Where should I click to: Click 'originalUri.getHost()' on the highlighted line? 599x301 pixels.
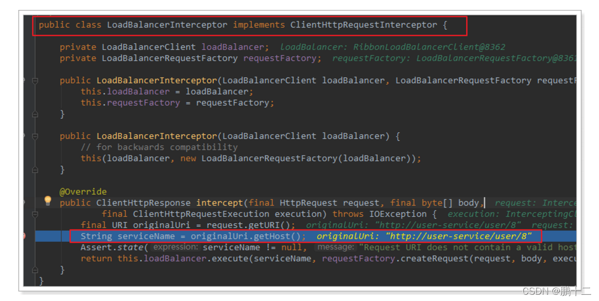(245, 237)
